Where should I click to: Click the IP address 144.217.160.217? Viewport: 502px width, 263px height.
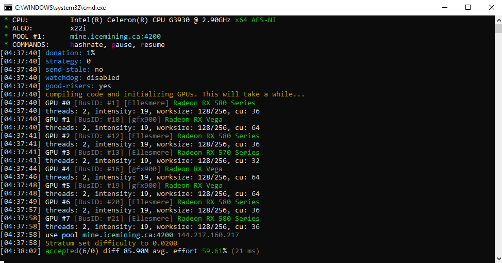(208, 235)
